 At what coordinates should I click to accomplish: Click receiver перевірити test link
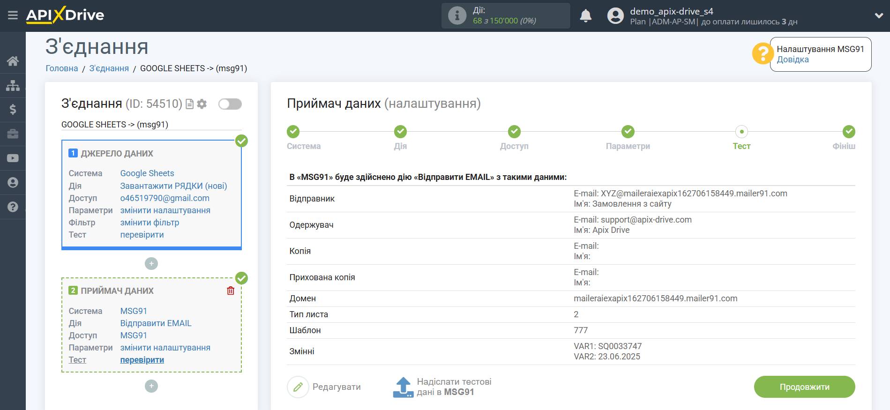pos(142,360)
